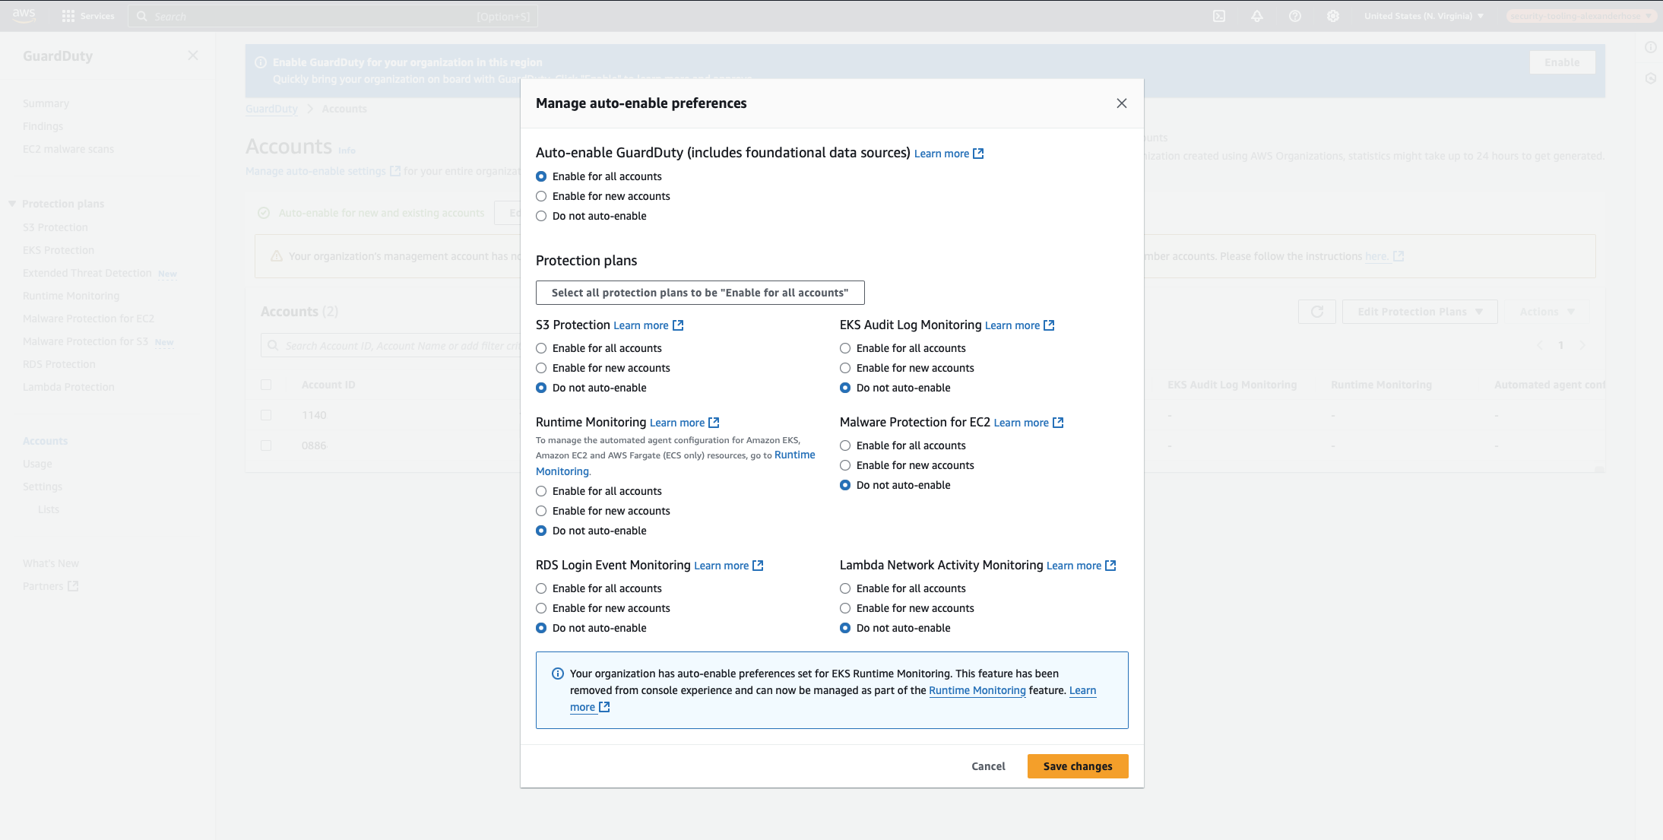Enable Malware Protection for EC2 for all accounts
This screenshot has height=840, width=1663.
coord(845,445)
